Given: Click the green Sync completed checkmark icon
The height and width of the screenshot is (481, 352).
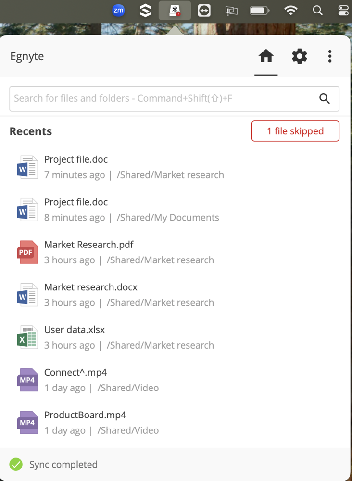Looking at the screenshot, I should pos(15,464).
